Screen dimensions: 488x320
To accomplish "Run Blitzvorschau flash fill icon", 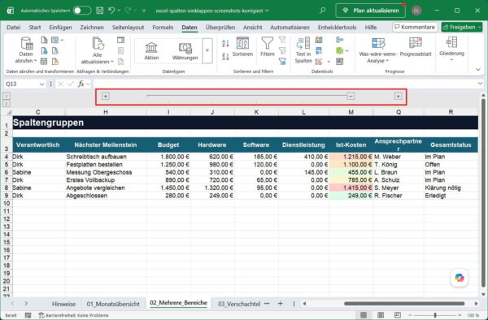I will [319, 40].
